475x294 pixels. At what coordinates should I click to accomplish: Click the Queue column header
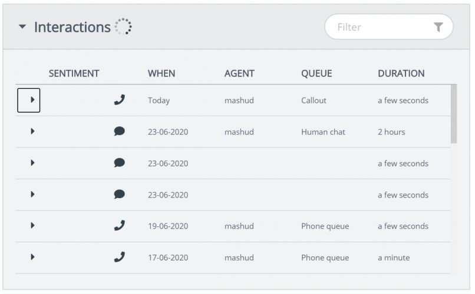pyautogui.click(x=316, y=73)
